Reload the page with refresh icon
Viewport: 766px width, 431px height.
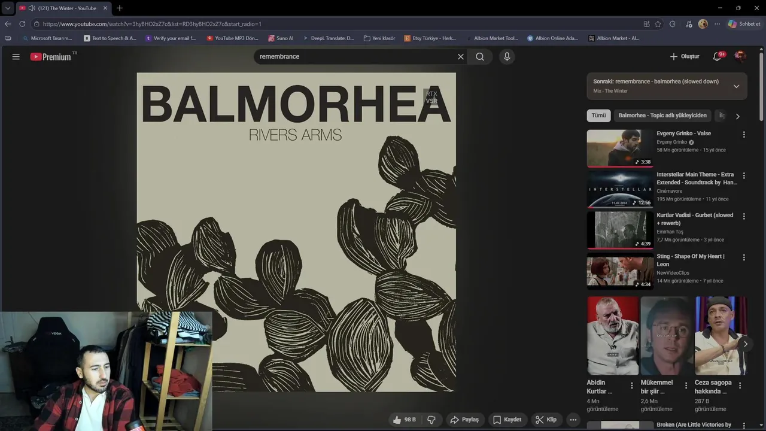[x=22, y=24]
